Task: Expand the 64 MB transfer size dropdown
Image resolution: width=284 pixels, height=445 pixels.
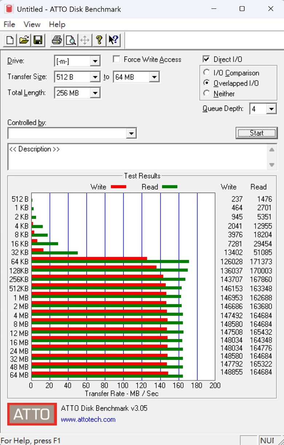Action: 154,77
